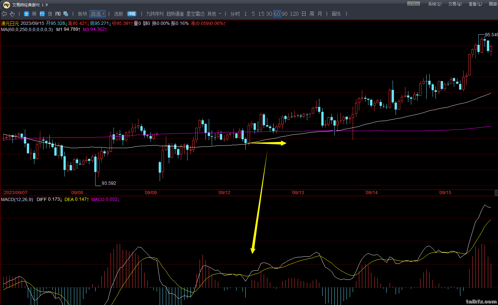Select the 60 minute period
Screen dimensions: 498x305
pos(277,14)
